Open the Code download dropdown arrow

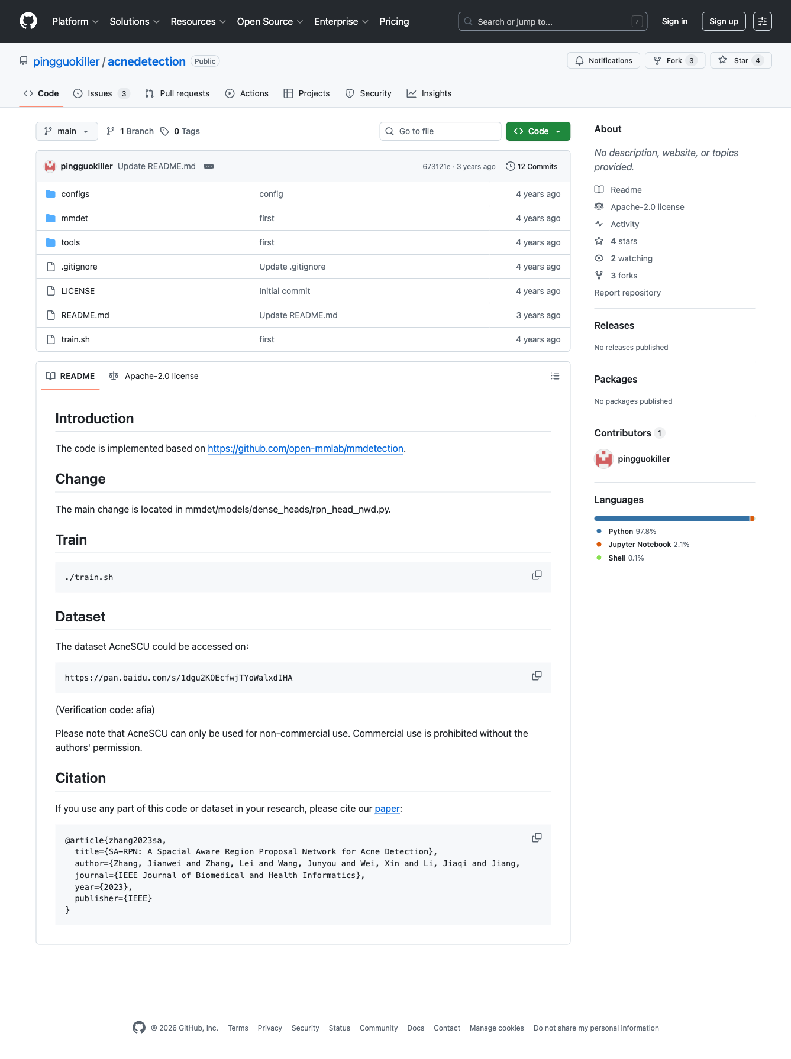[557, 131]
